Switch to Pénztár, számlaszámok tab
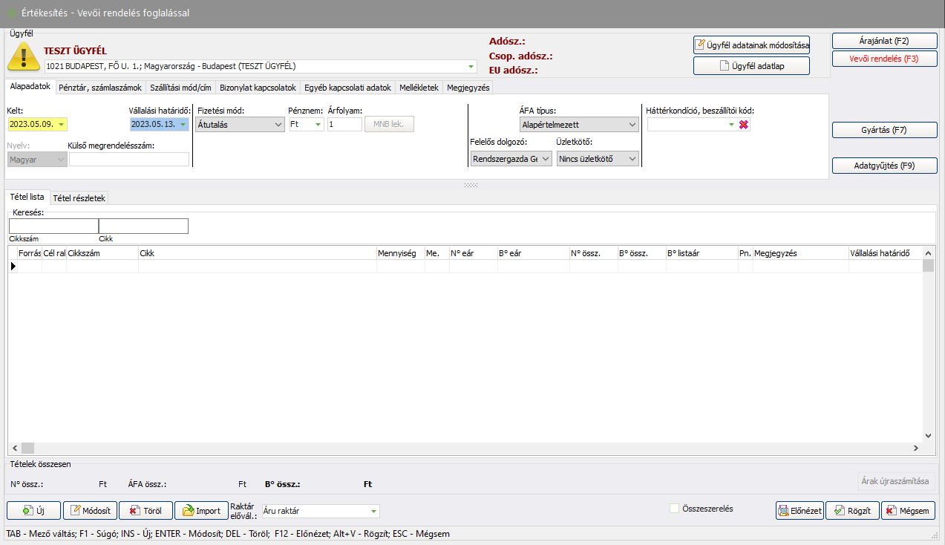 coord(100,88)
